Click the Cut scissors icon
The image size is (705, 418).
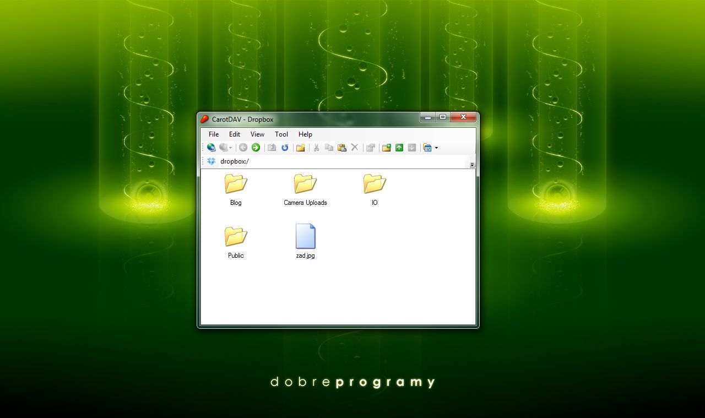click(316, 148)
